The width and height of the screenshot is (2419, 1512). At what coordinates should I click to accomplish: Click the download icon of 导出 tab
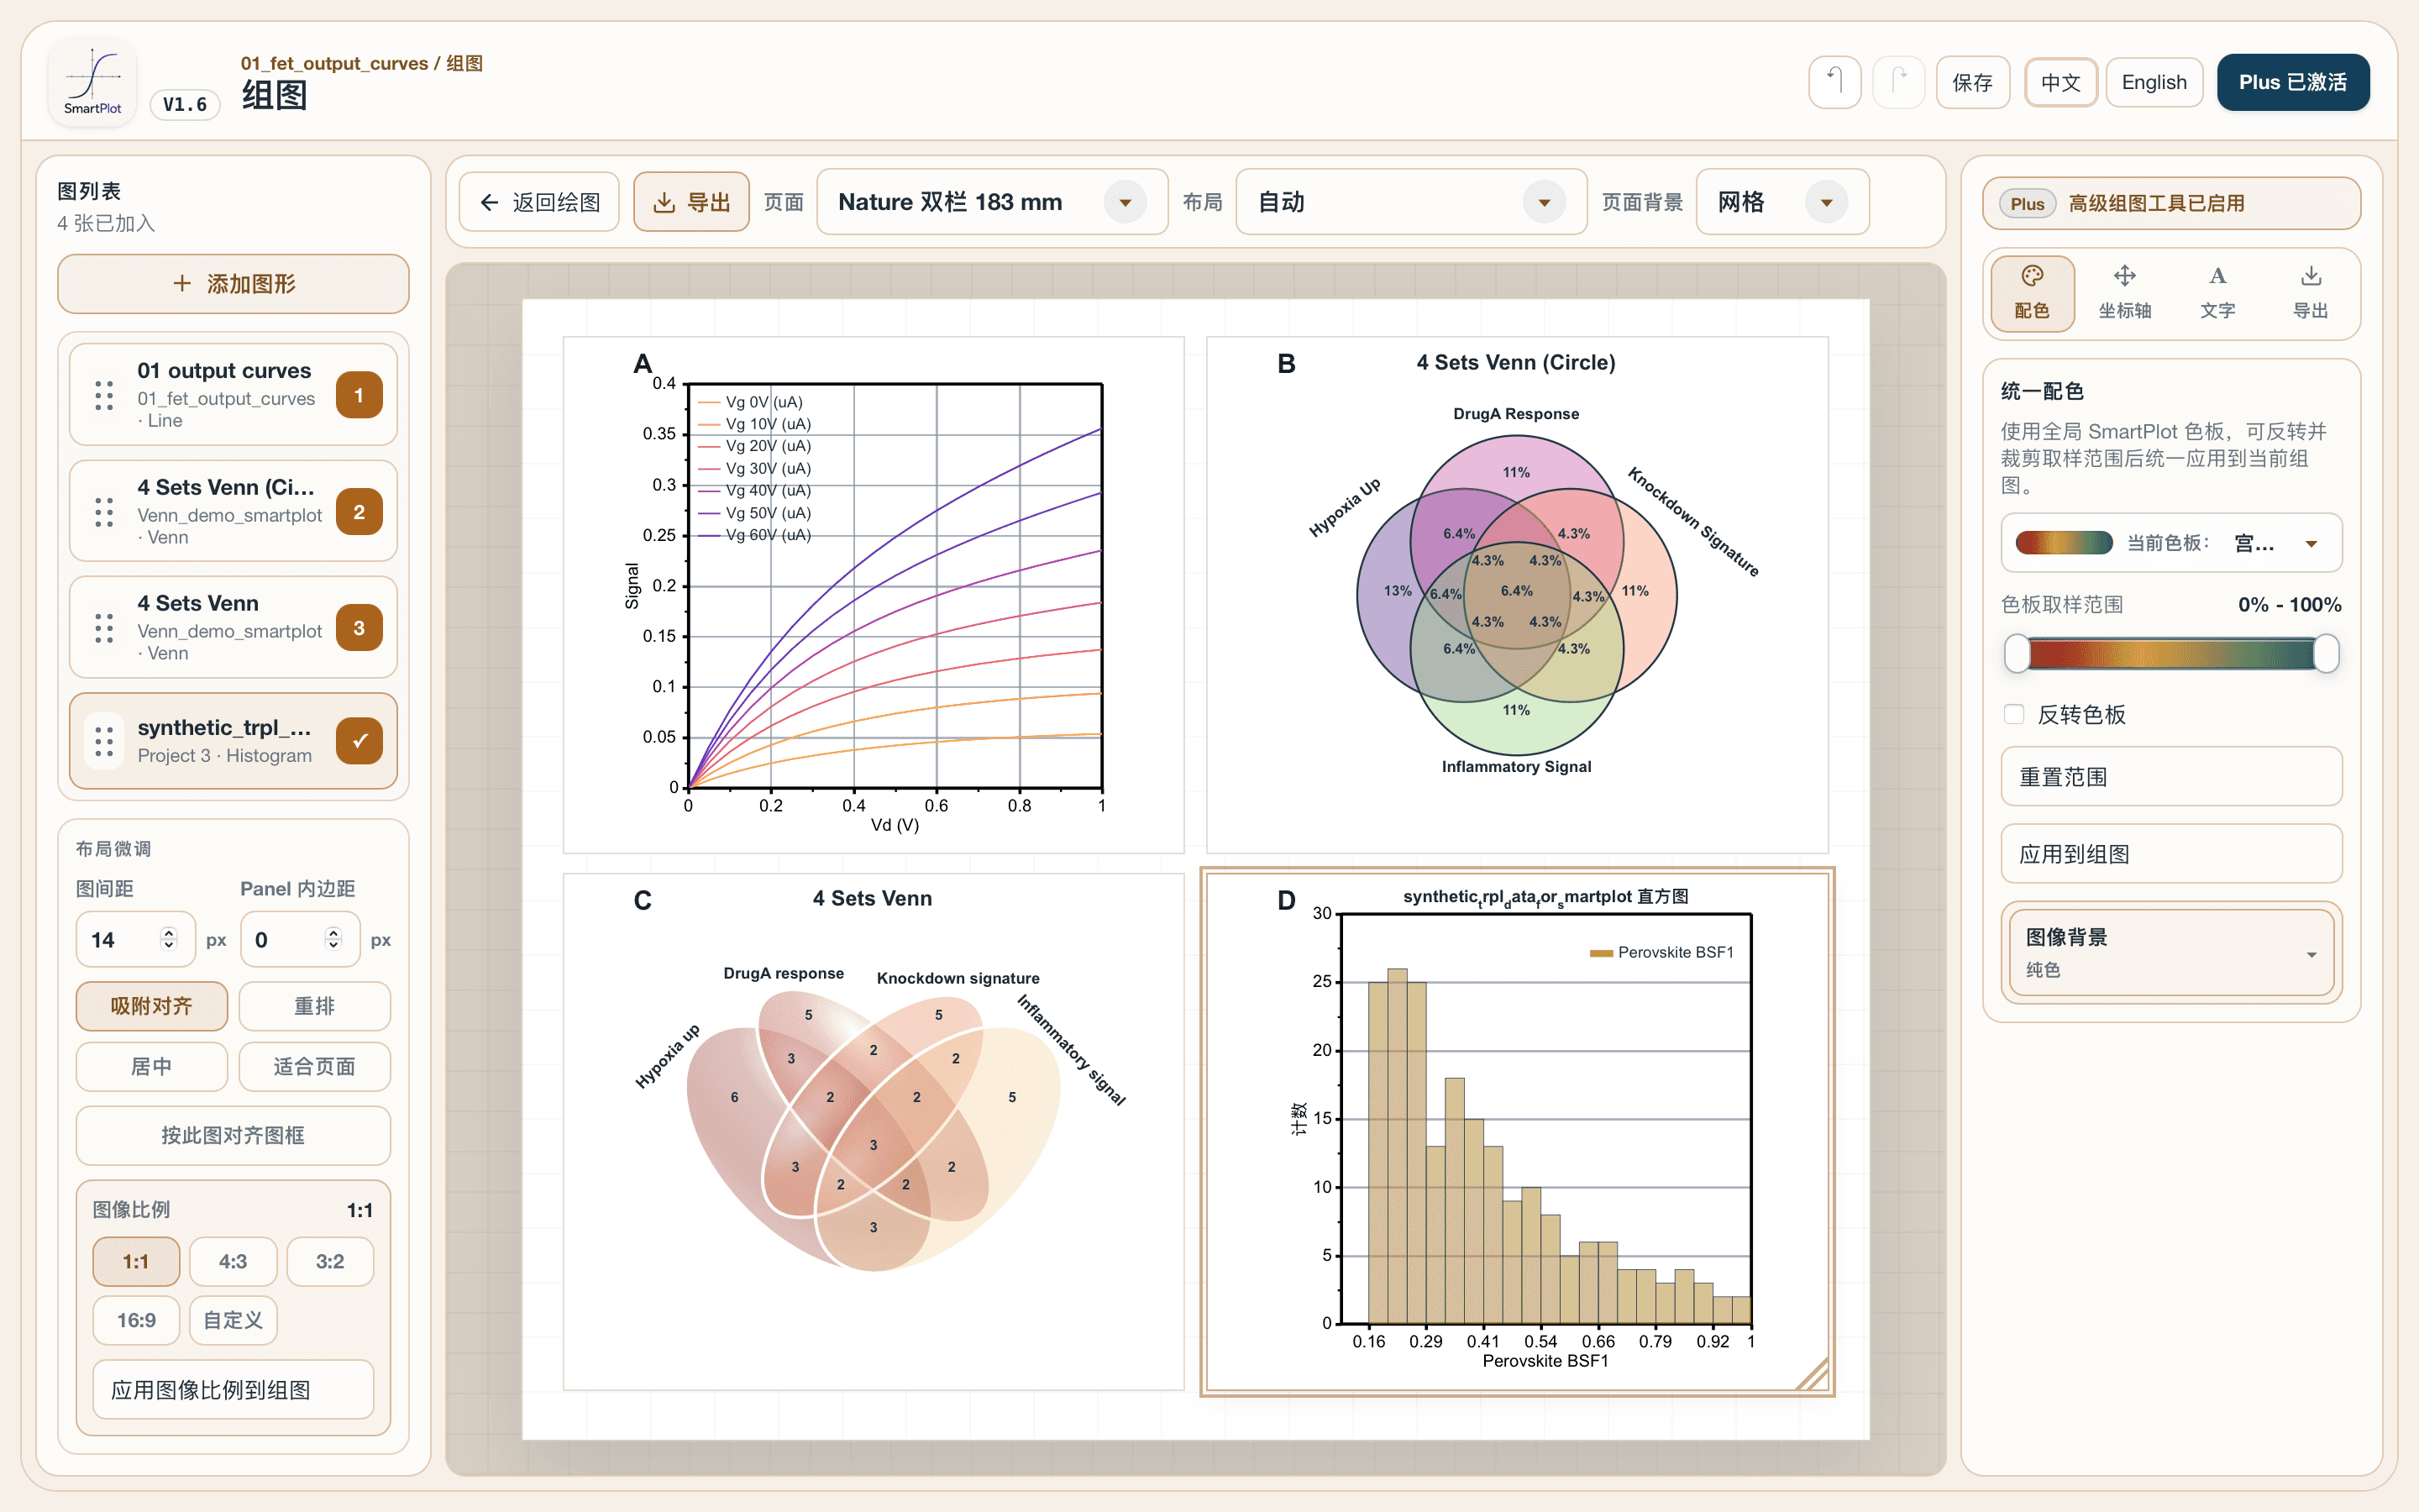(x=2310, y=276)
